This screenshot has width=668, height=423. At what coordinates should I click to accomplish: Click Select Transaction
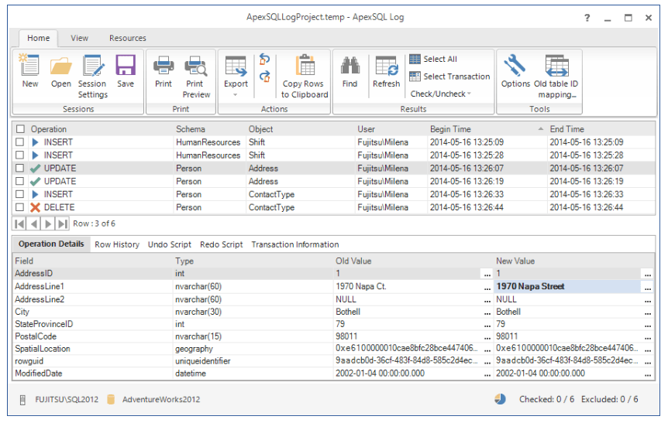[x=449, y=77]
